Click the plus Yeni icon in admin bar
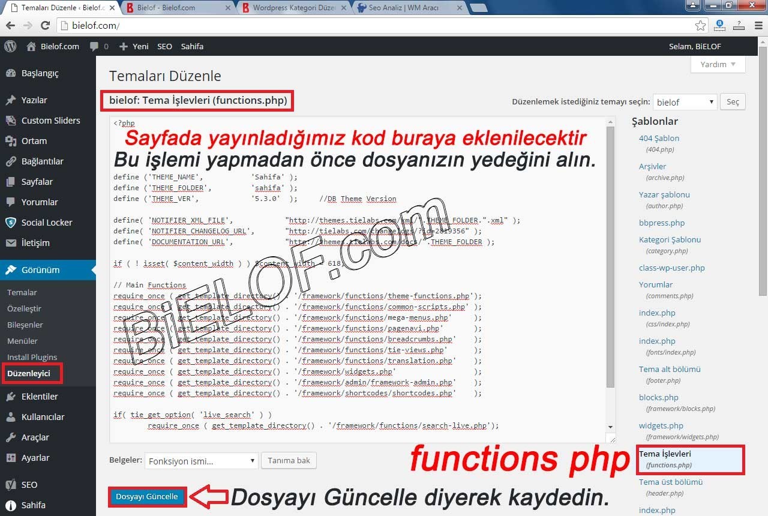The height and width of the screenshot is (516, 768). click(124, 46)
